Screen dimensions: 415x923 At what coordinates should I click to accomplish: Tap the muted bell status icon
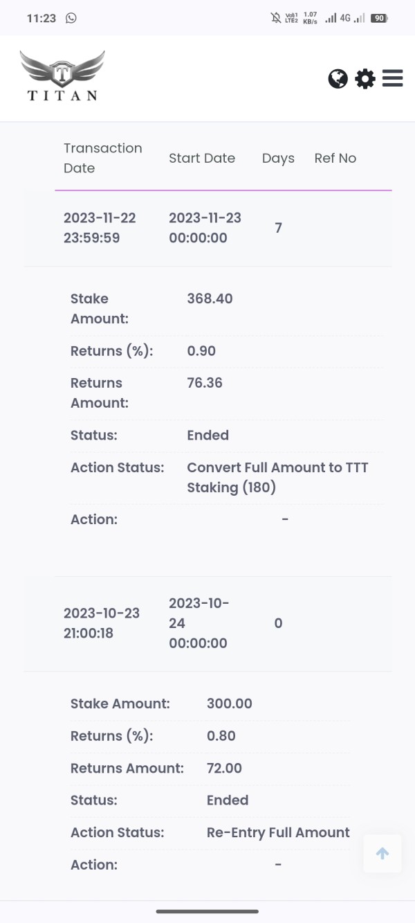(x=276, y=19)
